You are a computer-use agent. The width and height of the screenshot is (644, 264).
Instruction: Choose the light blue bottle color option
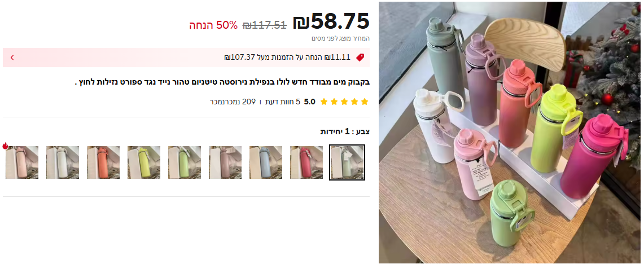click(x=266, y=162)
